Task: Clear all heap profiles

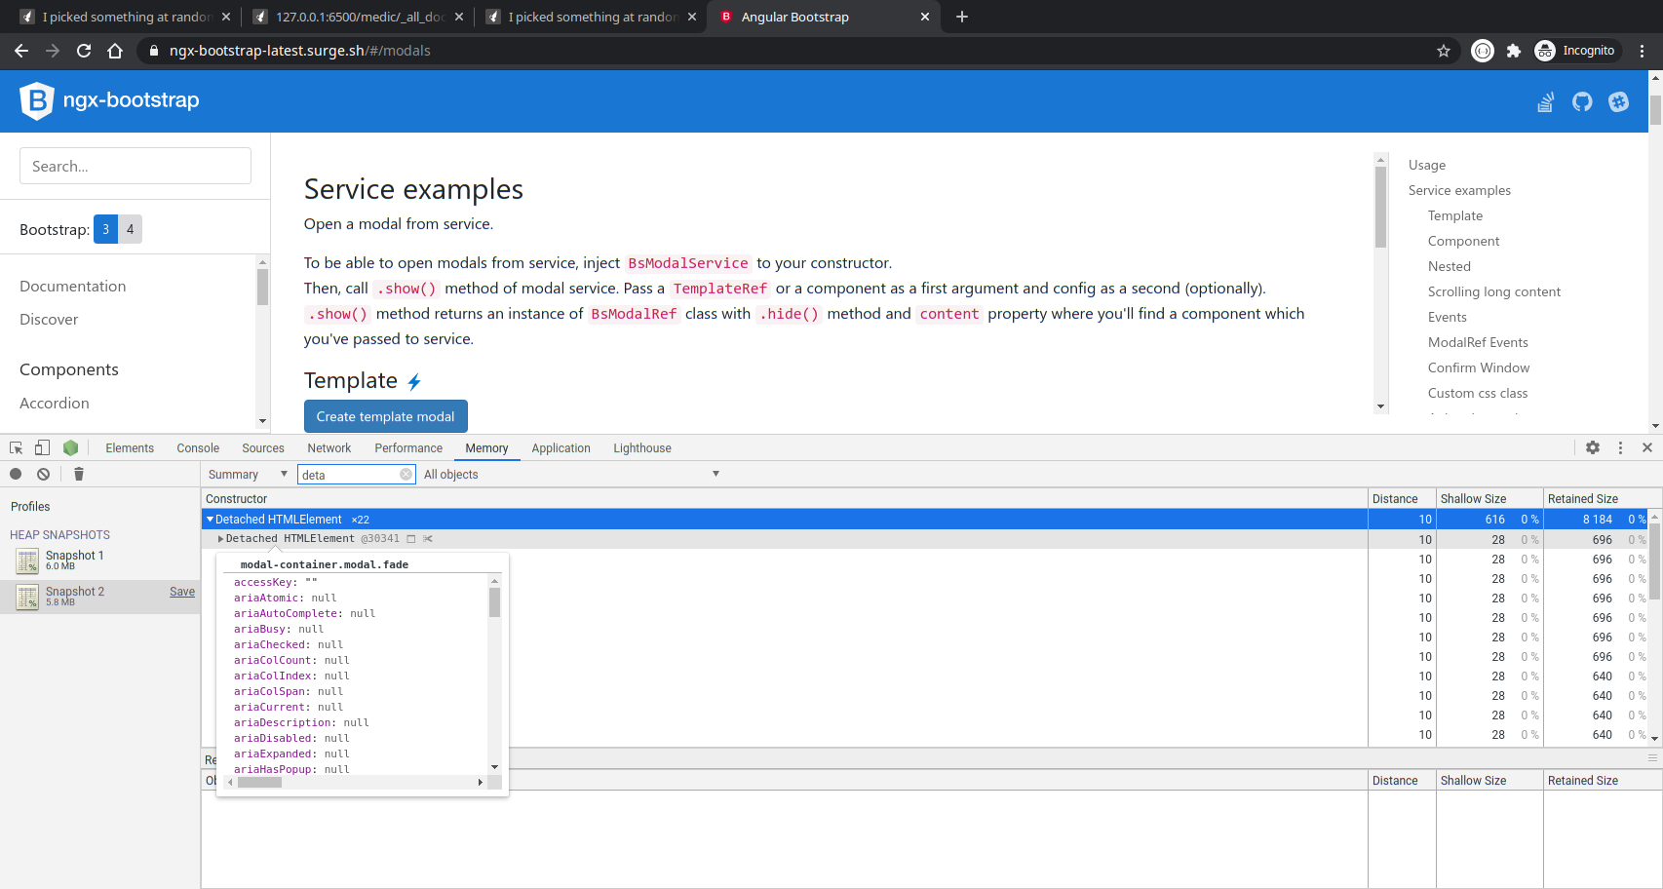Action: (x=44, y=474)
